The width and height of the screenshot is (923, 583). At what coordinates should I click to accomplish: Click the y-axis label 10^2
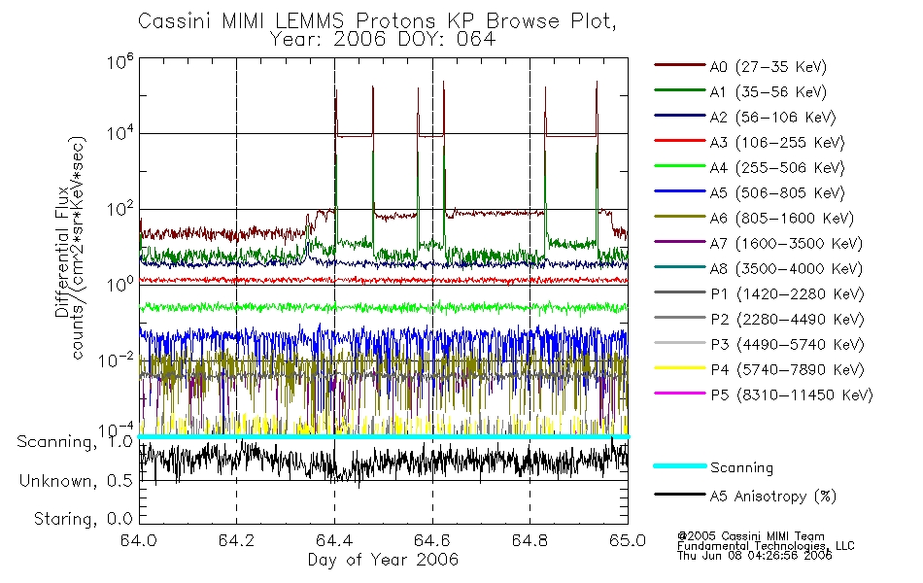coord(120,209)
